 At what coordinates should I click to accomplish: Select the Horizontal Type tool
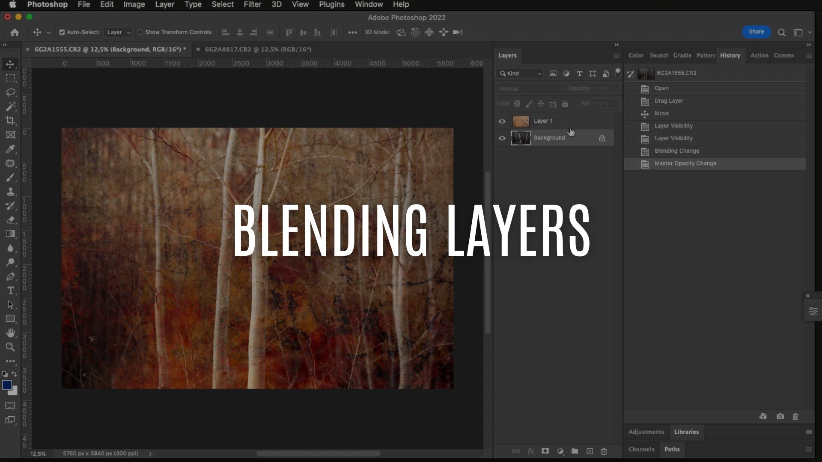[10, 290]
